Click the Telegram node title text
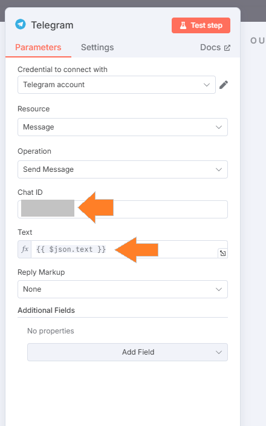 click(x=53, y=25)
